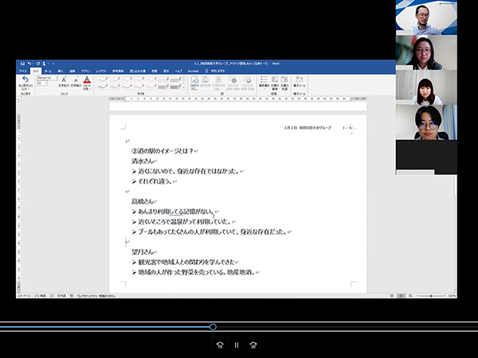Redo using the circular arrow in the quick access toolbar
The image size is (478, 358).
click(x=38, y=64)
